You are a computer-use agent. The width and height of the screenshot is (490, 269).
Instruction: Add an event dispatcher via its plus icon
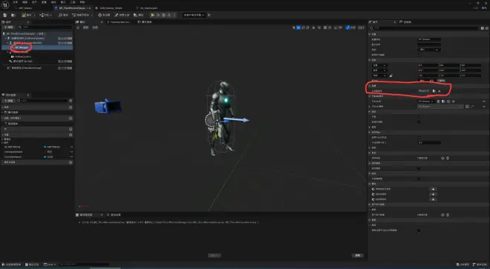tap(71, 162)
